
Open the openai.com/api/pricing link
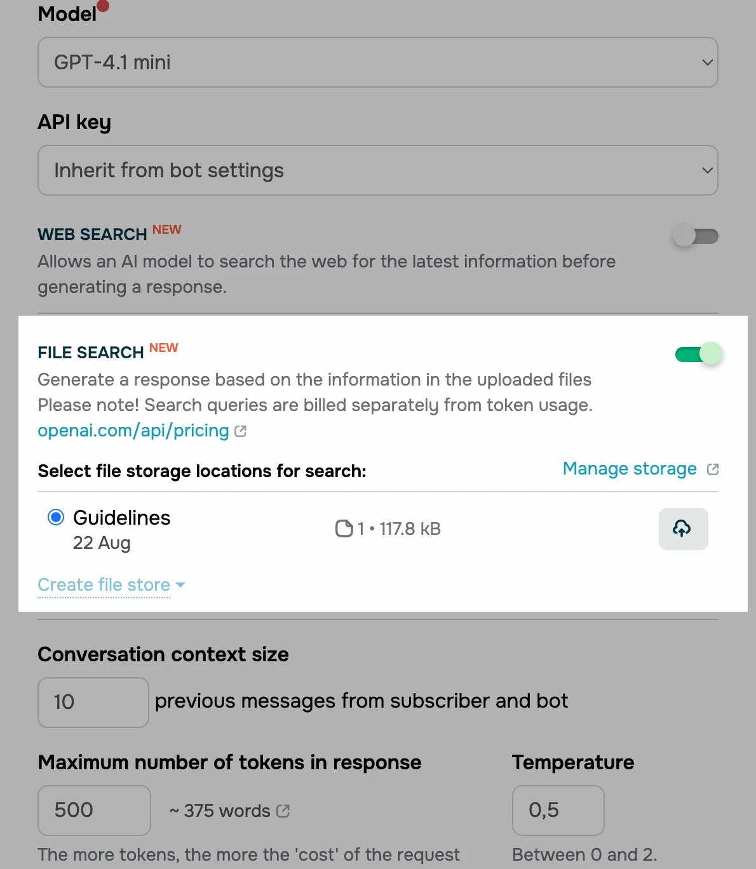pos(133,431)
